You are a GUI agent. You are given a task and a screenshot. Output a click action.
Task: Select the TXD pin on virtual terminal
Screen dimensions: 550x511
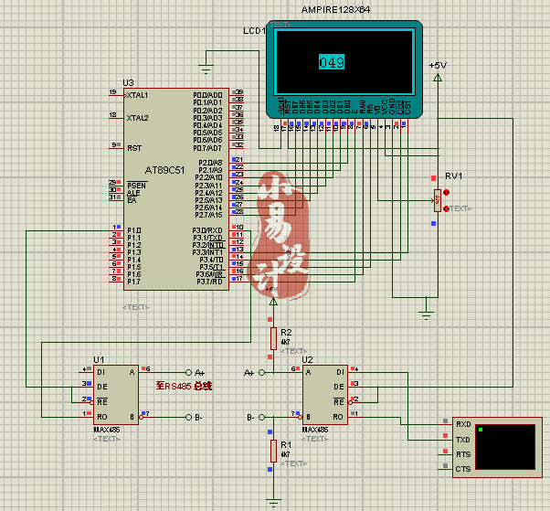click(463, 440)
